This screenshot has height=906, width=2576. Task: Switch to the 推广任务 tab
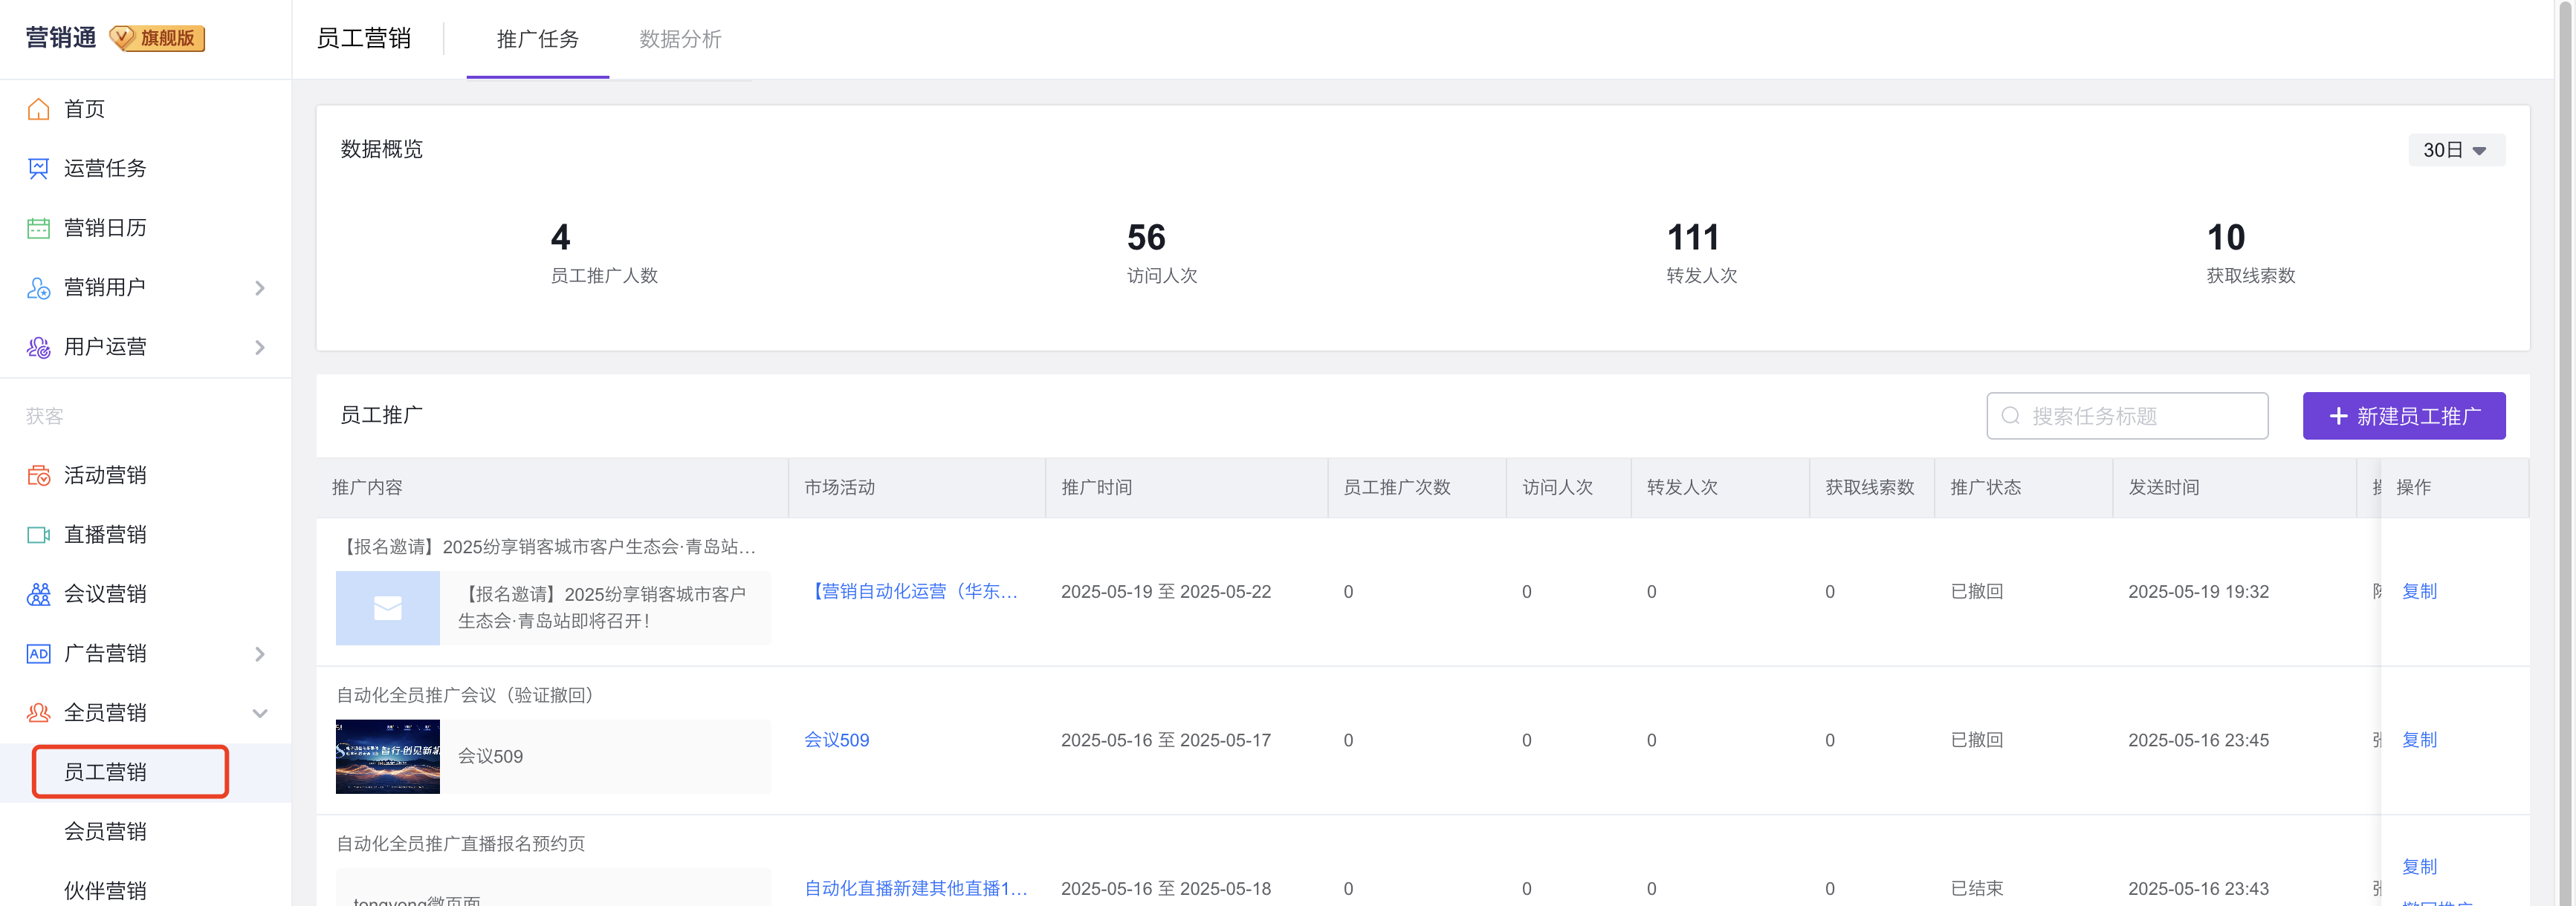tap(538, 39)
